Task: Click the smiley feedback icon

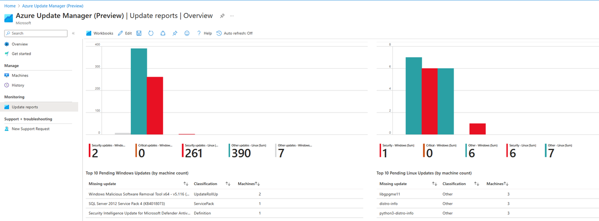Action: 187,33
